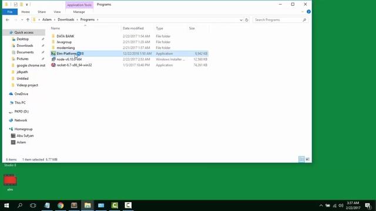Click the search magnifier icon

[304, 20]
